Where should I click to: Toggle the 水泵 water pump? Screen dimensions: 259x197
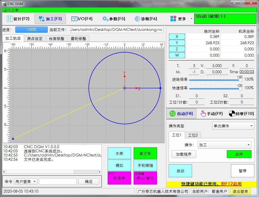[119, 153]
